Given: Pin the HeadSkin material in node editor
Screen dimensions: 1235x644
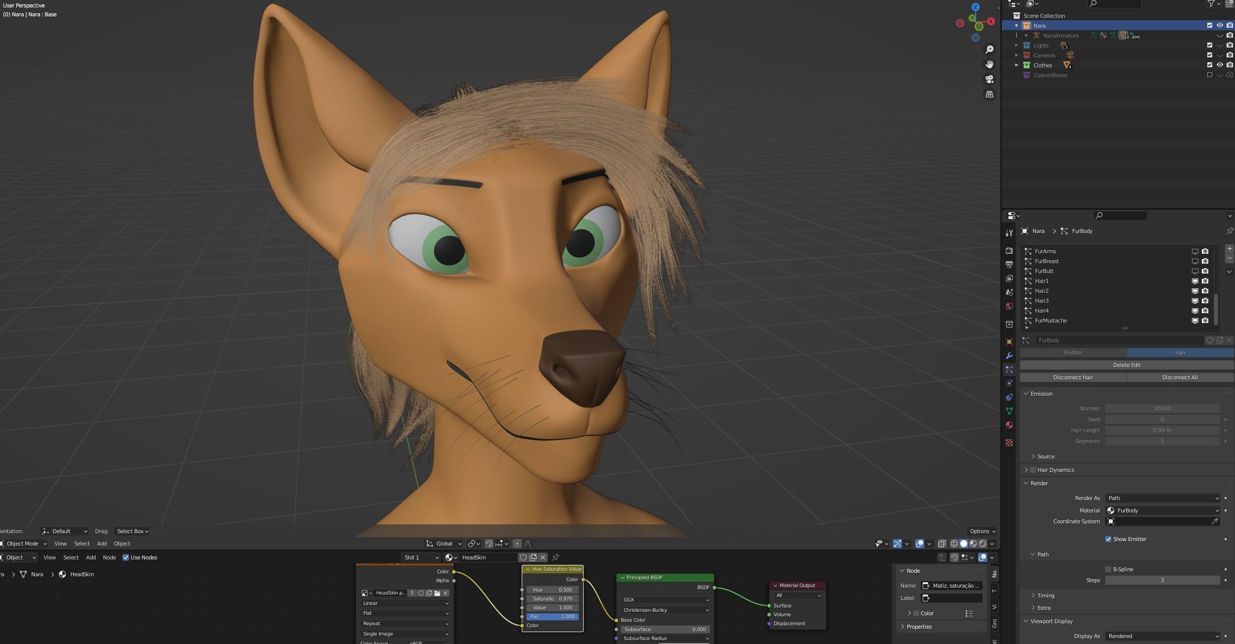Looking at the screenshot, I should (x=555, y=557).
